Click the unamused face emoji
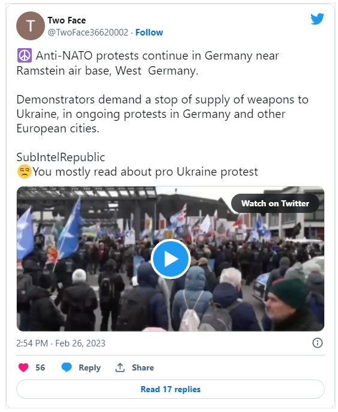The height and width of the screenshot is (412, 338). tap(24, 171)
